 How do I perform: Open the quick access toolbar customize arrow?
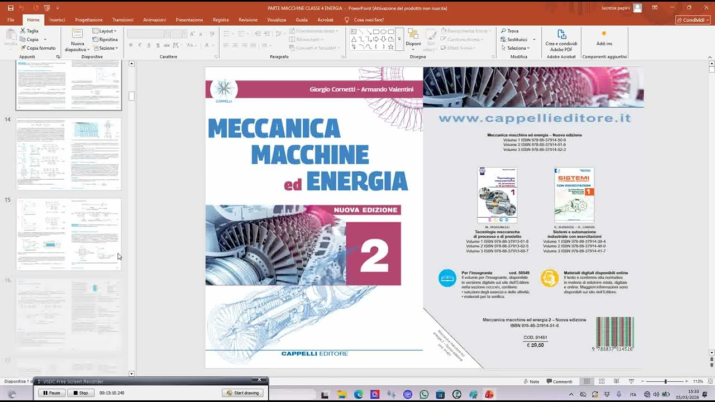56,8
